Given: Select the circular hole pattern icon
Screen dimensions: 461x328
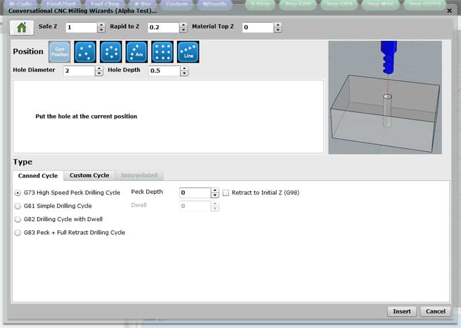Looking at the screenshot, I should [111, 51].
